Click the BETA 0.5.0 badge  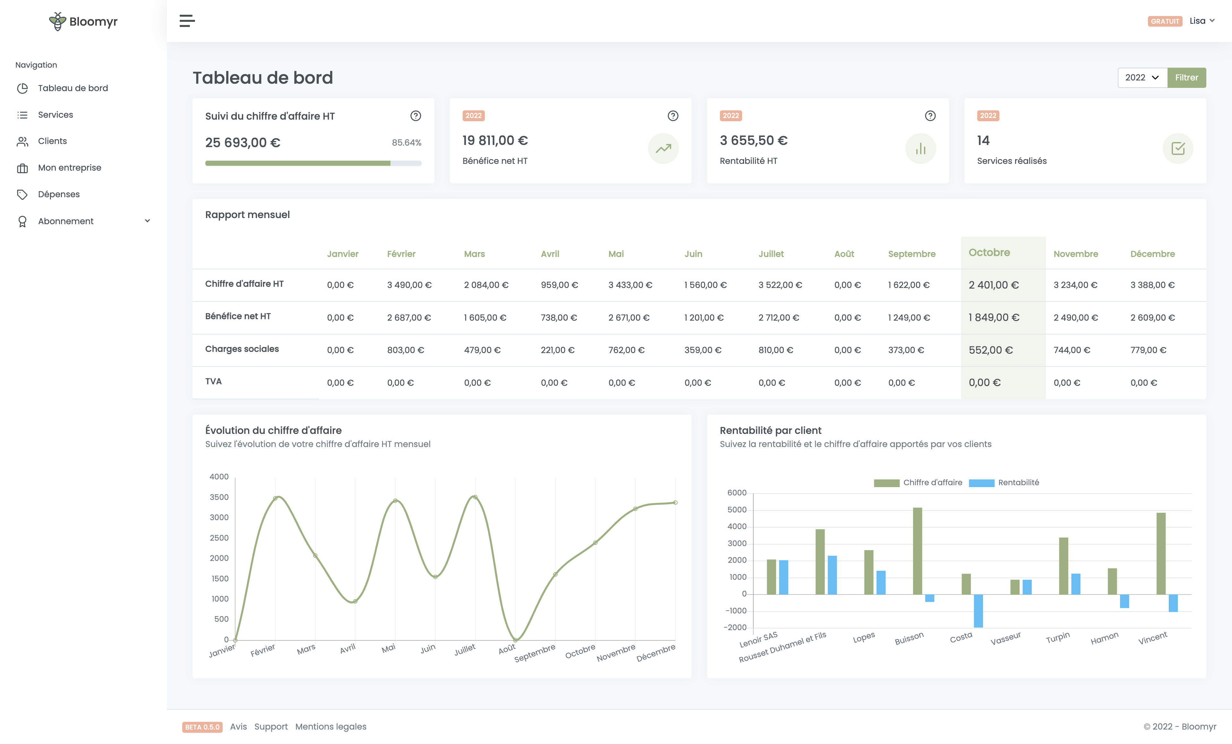(x=202, y=727)
